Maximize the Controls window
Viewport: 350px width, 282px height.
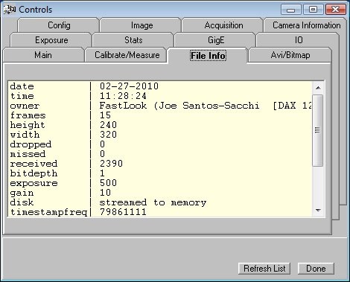pyautogui.click(x=313, y=10)
